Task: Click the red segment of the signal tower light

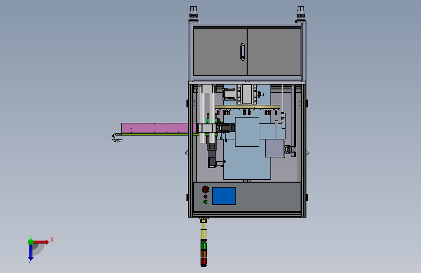Action: 203,261
